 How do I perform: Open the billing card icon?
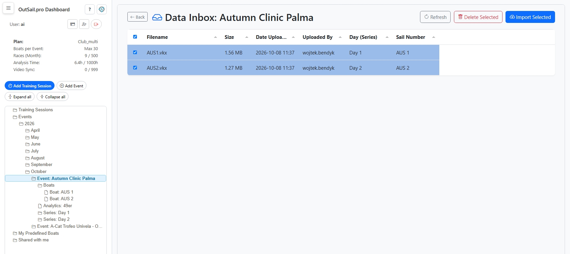[x=72, y=24]
